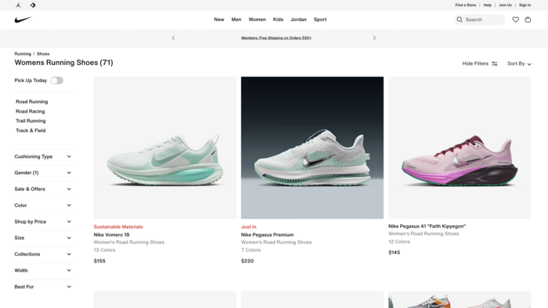The width and height of the screenshot is (548, 308).
Task: Toggle Pick Up Today switch
Action: [57, 81]
